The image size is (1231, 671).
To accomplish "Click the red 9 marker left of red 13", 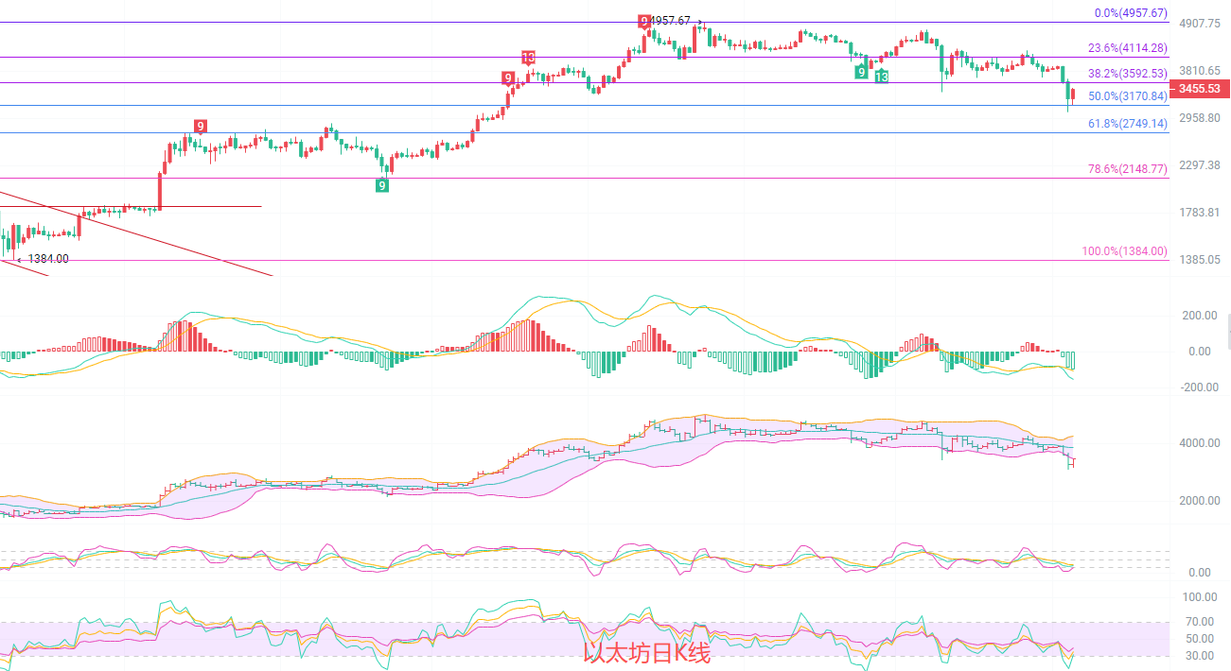I will [x=508, y=77].
